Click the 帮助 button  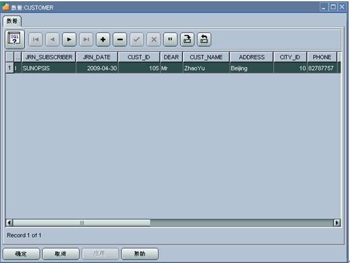[x=140, y=254]
